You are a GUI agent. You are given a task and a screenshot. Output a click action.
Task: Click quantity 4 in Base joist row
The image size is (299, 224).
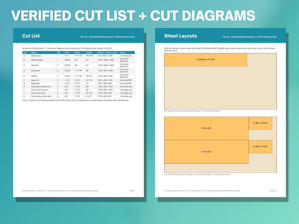click(58, 83)
